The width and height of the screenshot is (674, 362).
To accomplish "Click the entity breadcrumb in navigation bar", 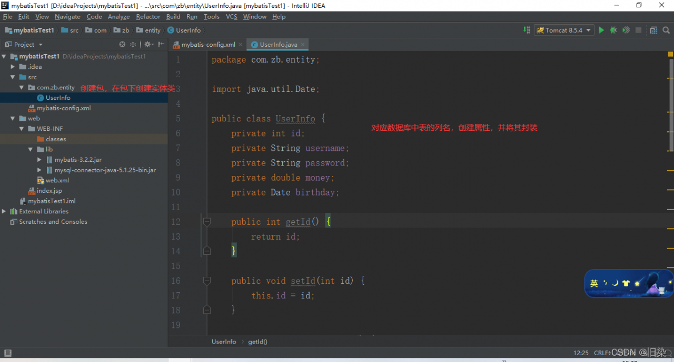I will [x=152, y=30].
